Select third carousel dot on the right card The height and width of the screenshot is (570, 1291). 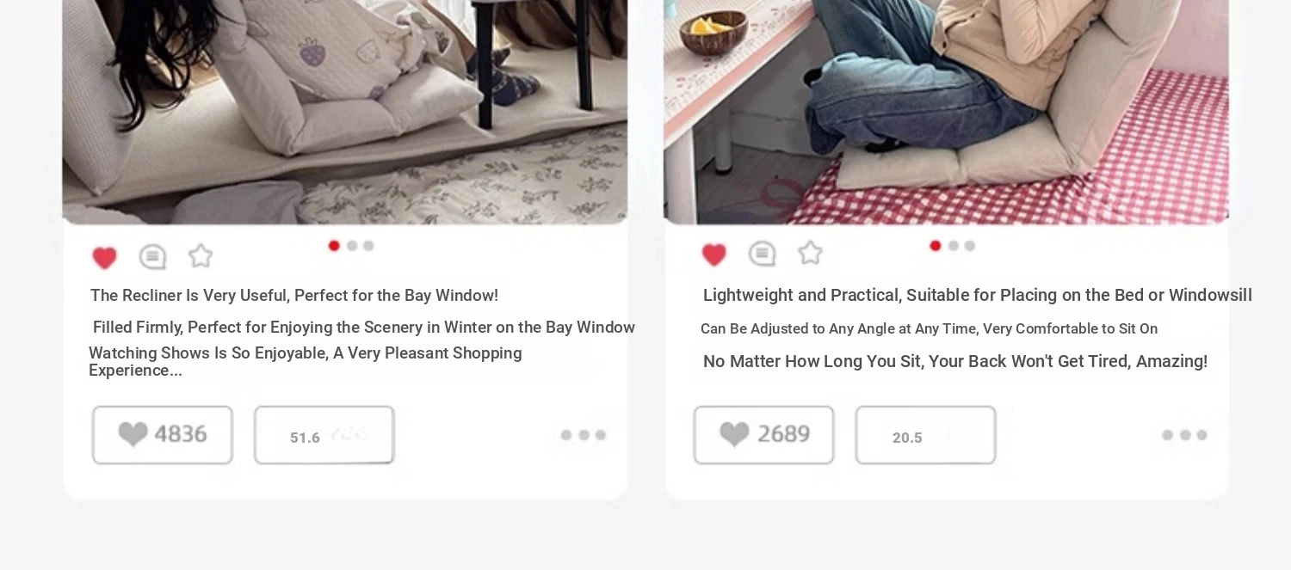tap(970, 246)
